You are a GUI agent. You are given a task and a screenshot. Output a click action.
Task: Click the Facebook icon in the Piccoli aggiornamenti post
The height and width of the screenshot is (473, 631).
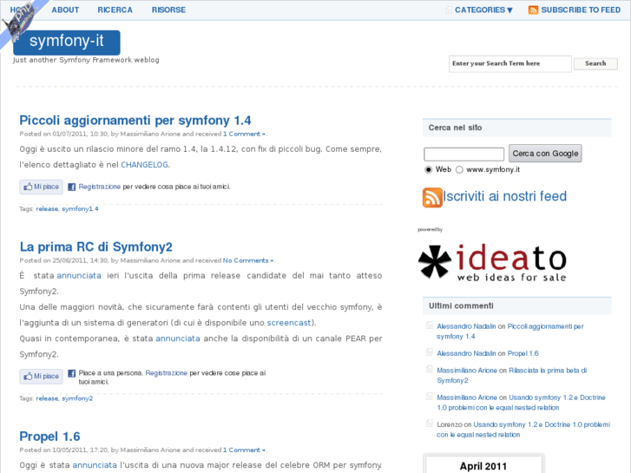(72, 187)
